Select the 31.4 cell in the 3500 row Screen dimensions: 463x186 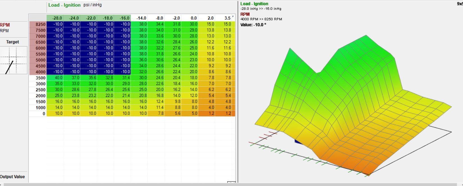tap(122, 78)
